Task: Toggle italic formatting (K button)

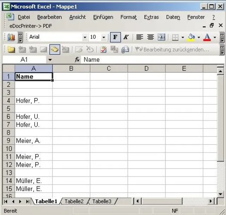Action: tap(126, 37)
